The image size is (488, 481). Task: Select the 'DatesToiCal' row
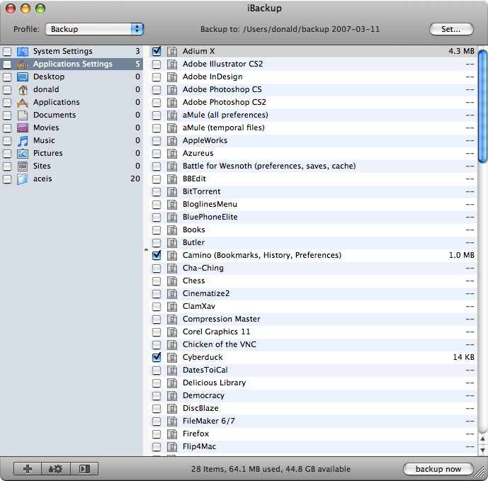(x=313, y=370)
